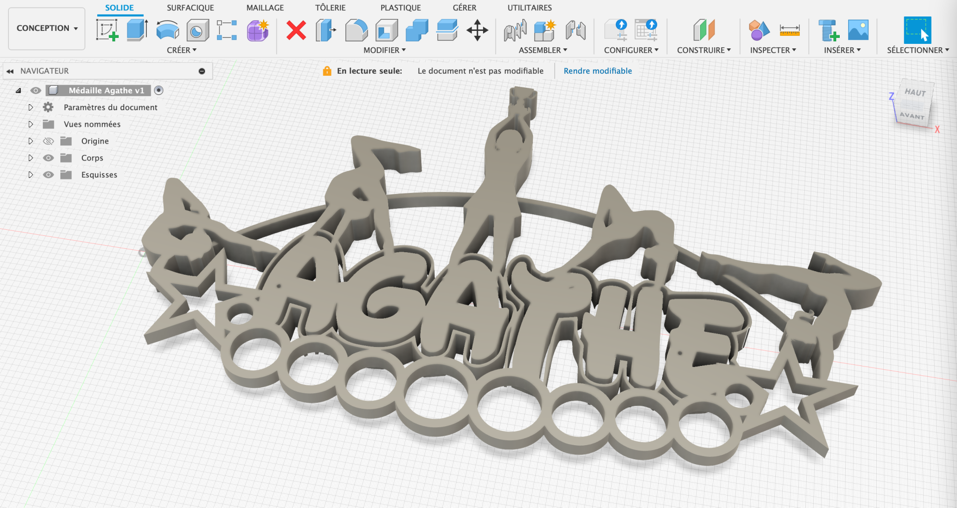Viewport: 957px width, 508px height.
Task: Select the Measure ruler tool
Action: coord(789,30)
